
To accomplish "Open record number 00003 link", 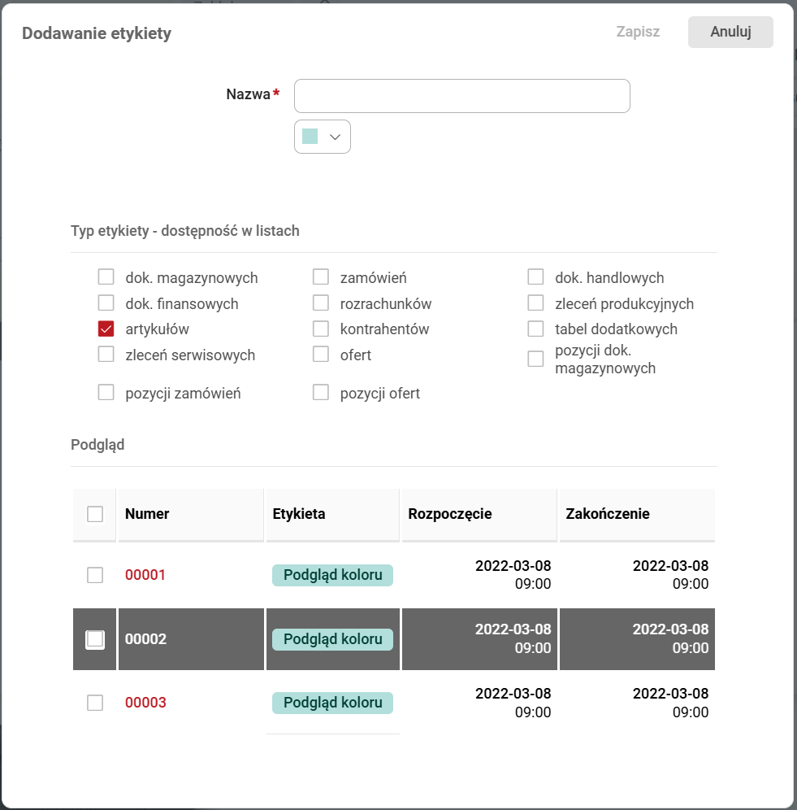I will [x=145, y=703].
